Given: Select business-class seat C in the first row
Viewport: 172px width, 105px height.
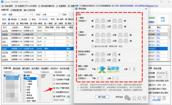Looking at the screenshot, I should [103, 54].
